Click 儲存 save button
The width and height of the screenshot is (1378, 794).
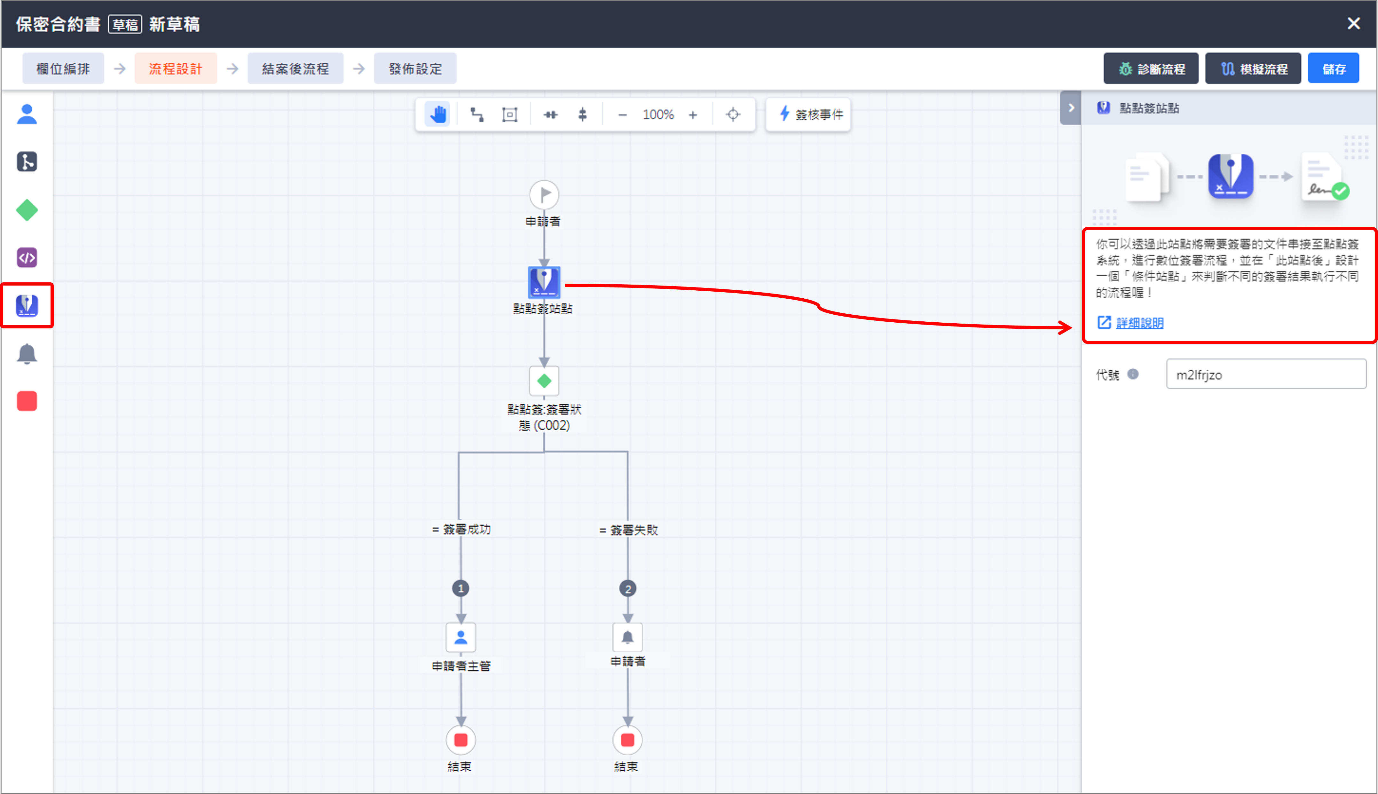1333,69
